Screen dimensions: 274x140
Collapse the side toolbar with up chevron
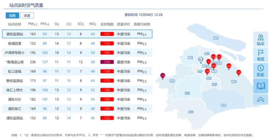(x=261, y=99)
